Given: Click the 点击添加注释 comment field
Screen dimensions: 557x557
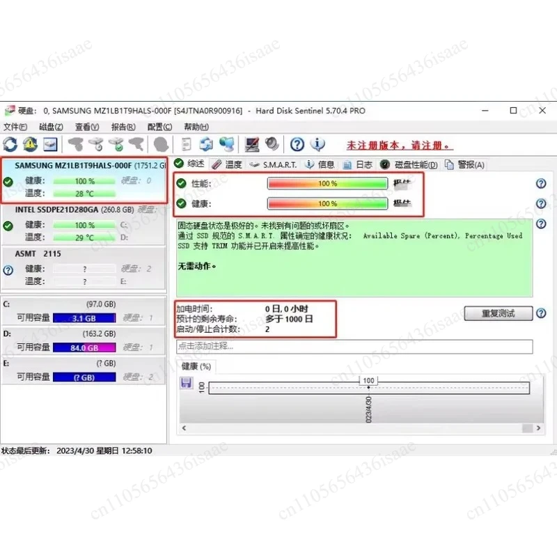Looking at the screenshot, I should pyautogui.click(x=354, y=346).
